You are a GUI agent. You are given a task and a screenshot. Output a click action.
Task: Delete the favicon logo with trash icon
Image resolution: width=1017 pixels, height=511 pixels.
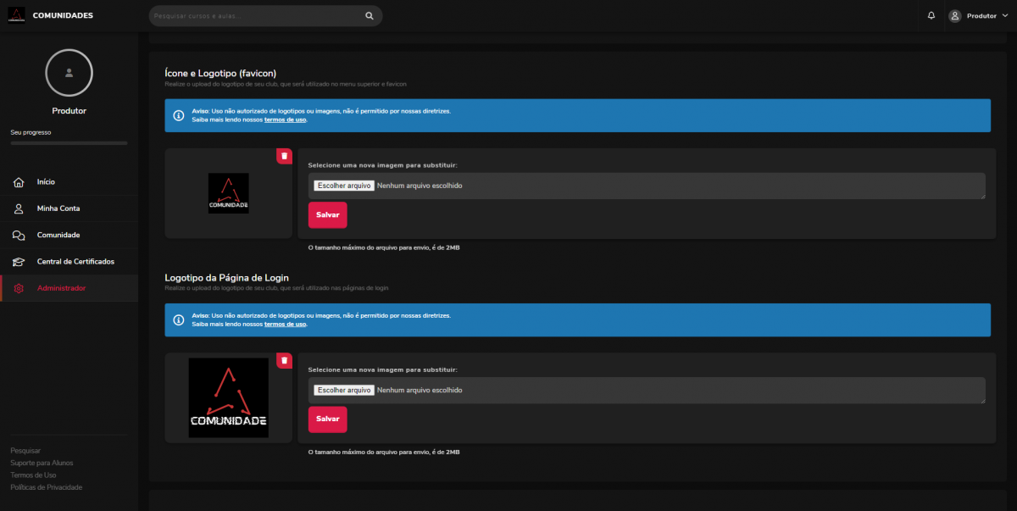pos(284,156)
